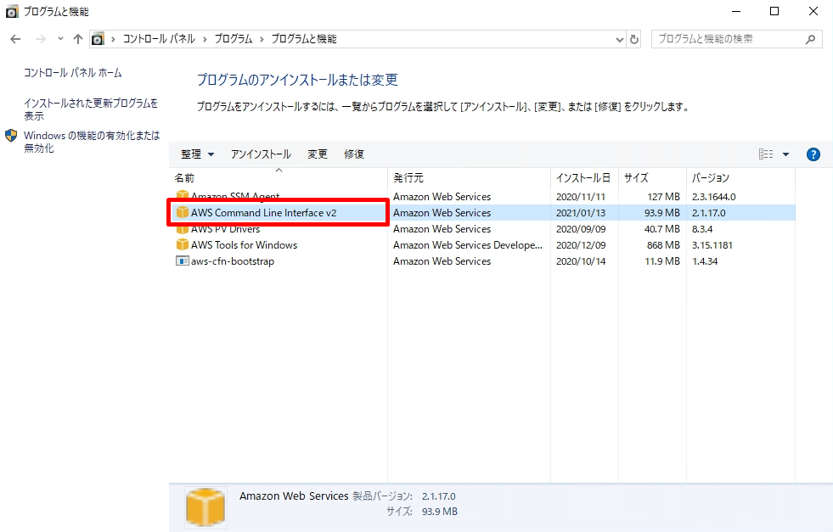The image size is (833, 532).
Task: Click install date 2020/12/09 cell
Action: click(581, 244)
